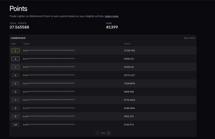Select trader address starting 0x78
The width and height of the screenshot is (215, 139).
pyautogui.click(x=49, y=108)
